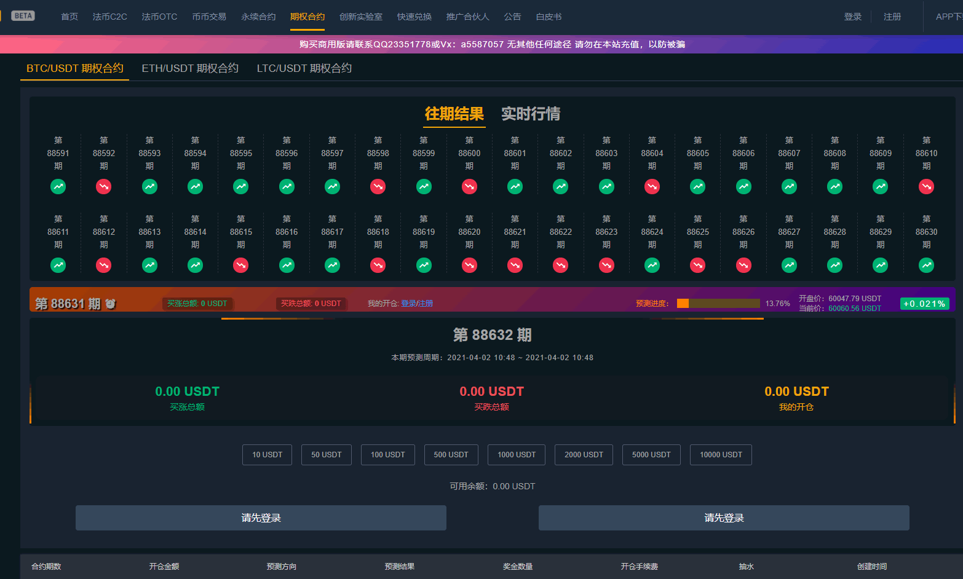Open 永续合约 in the top navigation
This screenshot has height=579, width=963.
[x=258, y=17]
